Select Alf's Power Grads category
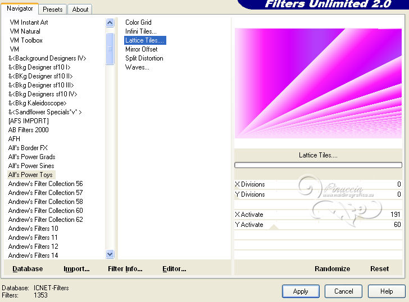 32,157
